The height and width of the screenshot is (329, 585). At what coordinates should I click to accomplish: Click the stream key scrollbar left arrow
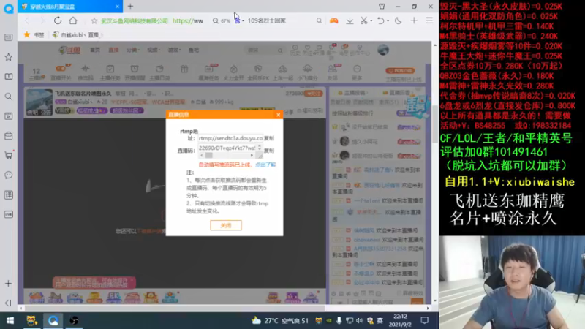(x=202, y=155)
